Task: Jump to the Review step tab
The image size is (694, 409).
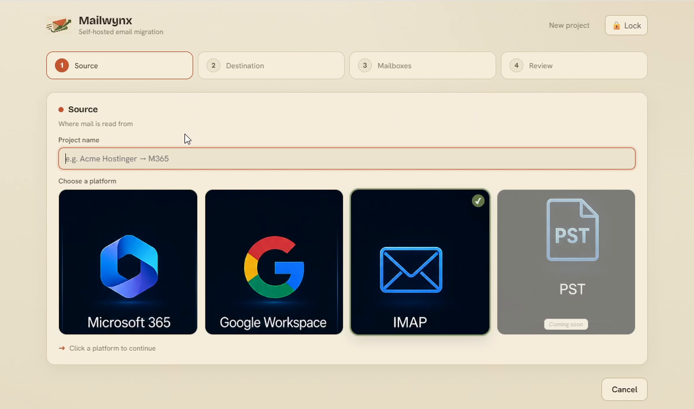Action: 574,65
